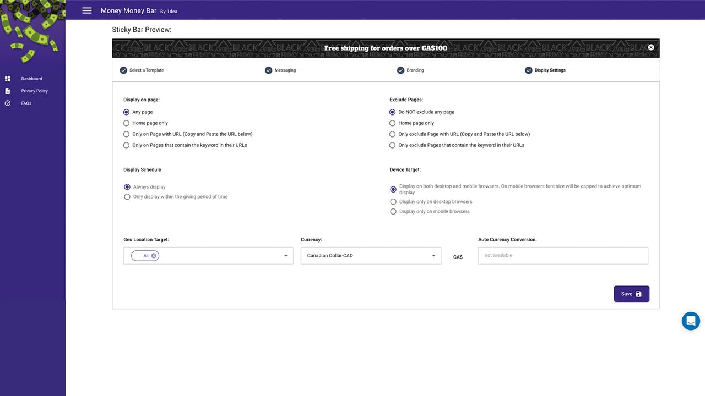Expand the Geo Location Target dropdown
Viewport: 705px width, 396px height.
pos(208,256)
